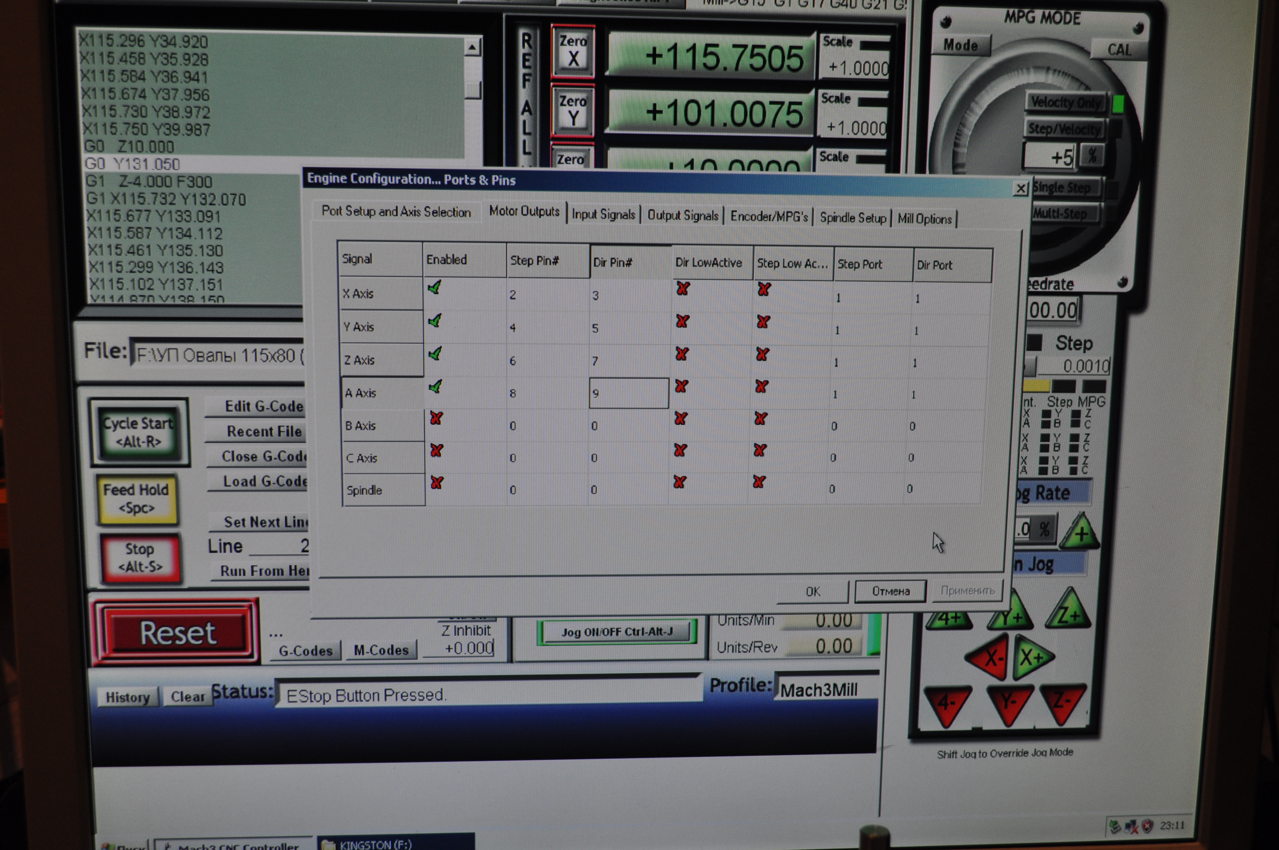Click the Zero Y button

[x=573, y=111]
